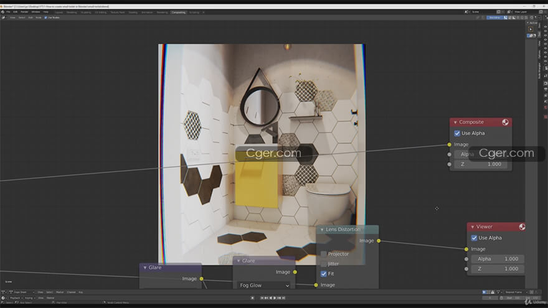Viewport: 548px width, 308px height.
Task: Open the File menu
Action: [x=8, y=12]
